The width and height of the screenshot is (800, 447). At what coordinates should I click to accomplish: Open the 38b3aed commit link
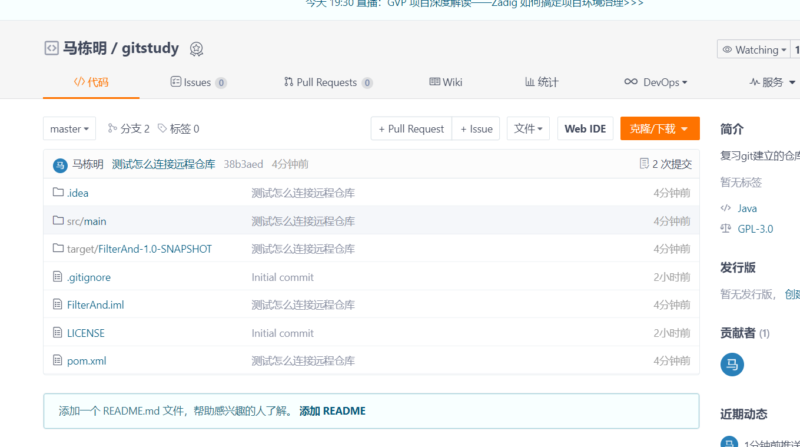pyautogui.click(x=244, y=164)
